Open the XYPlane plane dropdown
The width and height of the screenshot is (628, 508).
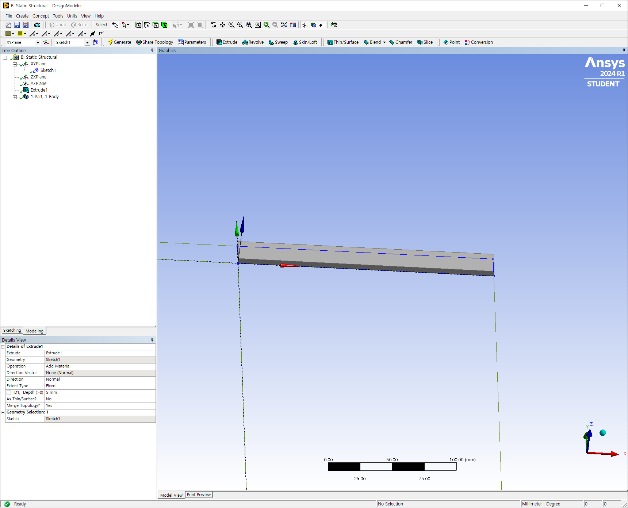pyautogui.click(x=37, y=43)
